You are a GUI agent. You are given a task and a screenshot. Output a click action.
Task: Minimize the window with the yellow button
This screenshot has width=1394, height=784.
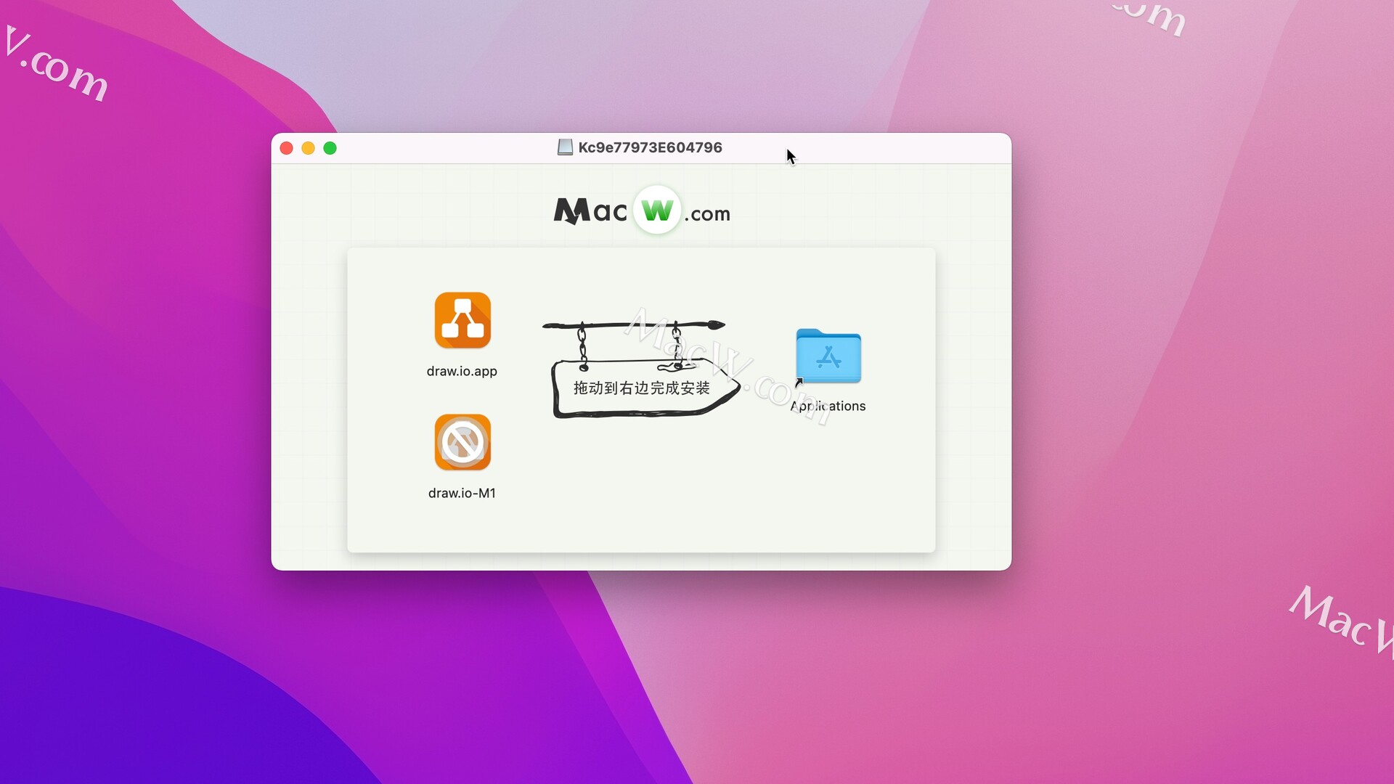pos(309,148)
